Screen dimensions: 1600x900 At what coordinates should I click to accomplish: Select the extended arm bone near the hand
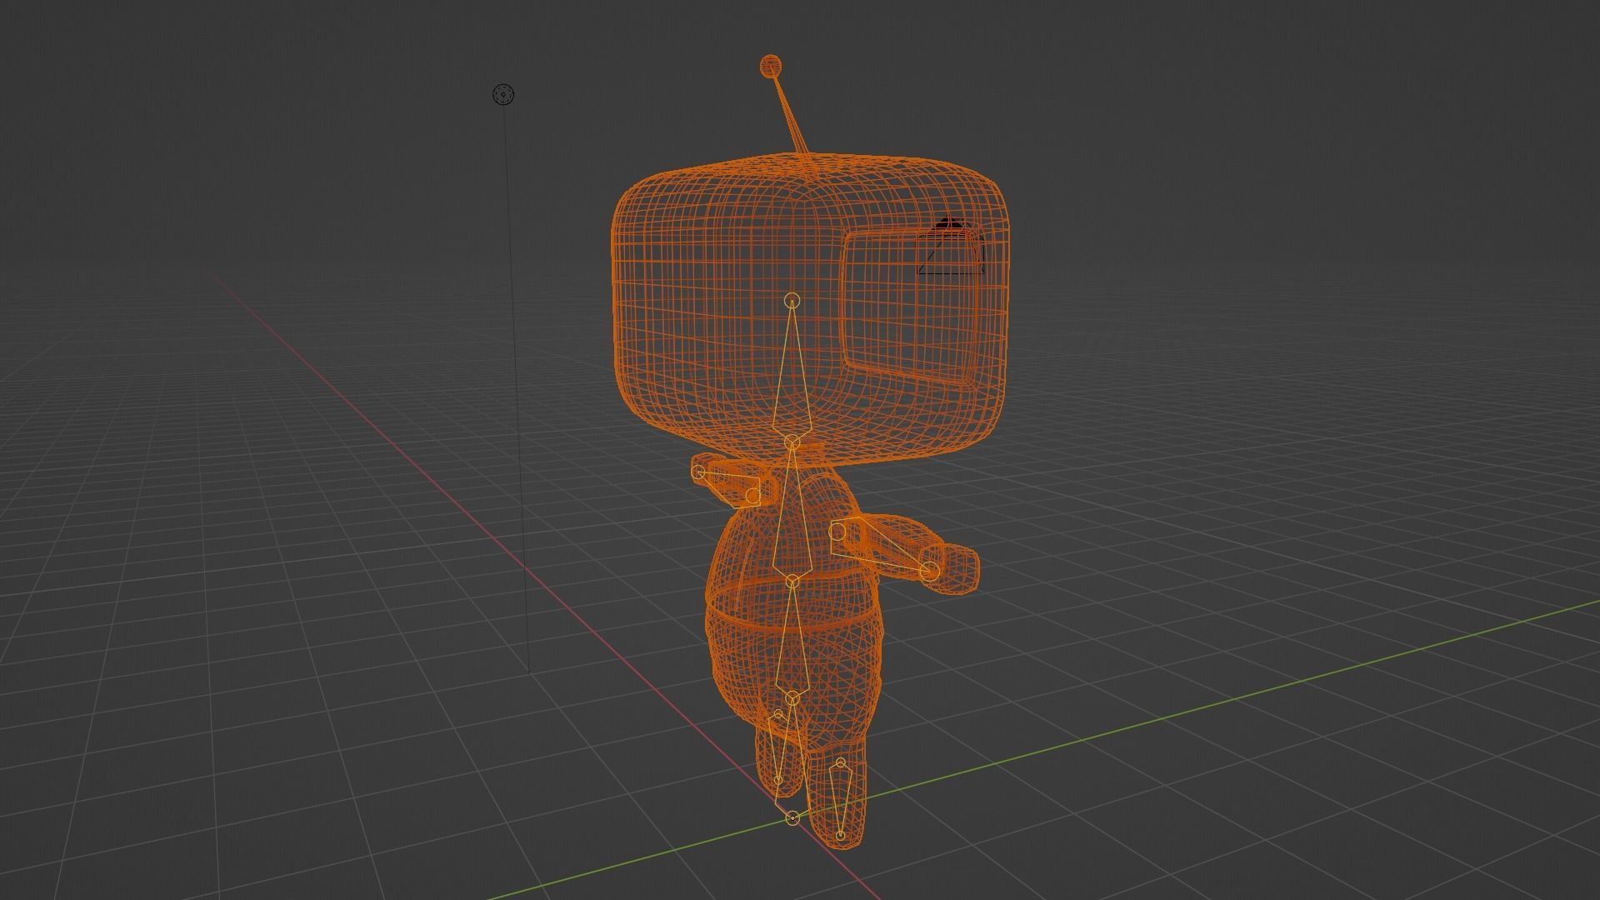pos(887,547)
